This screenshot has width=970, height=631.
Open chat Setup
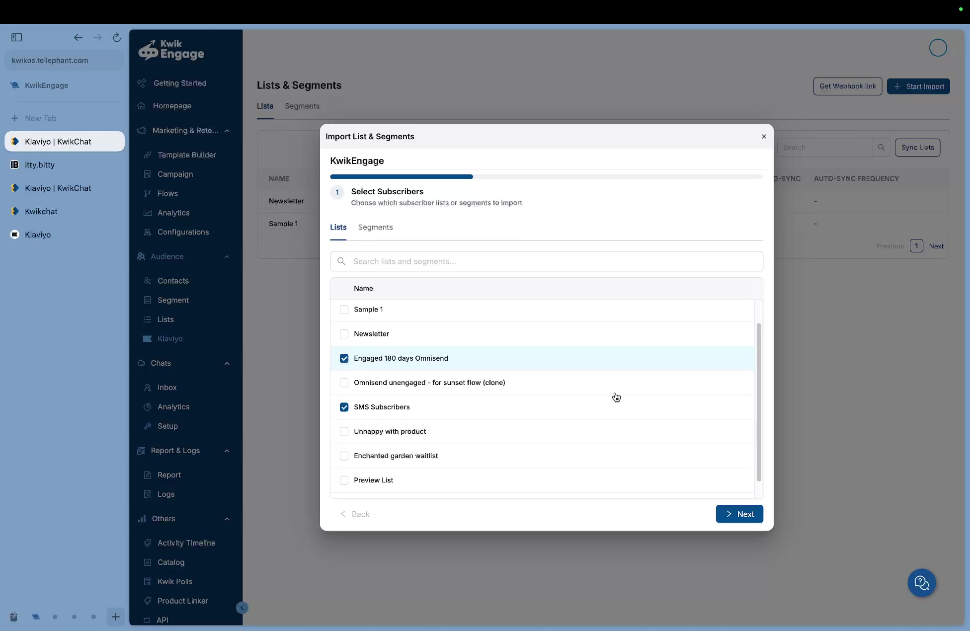click(167, 426)
